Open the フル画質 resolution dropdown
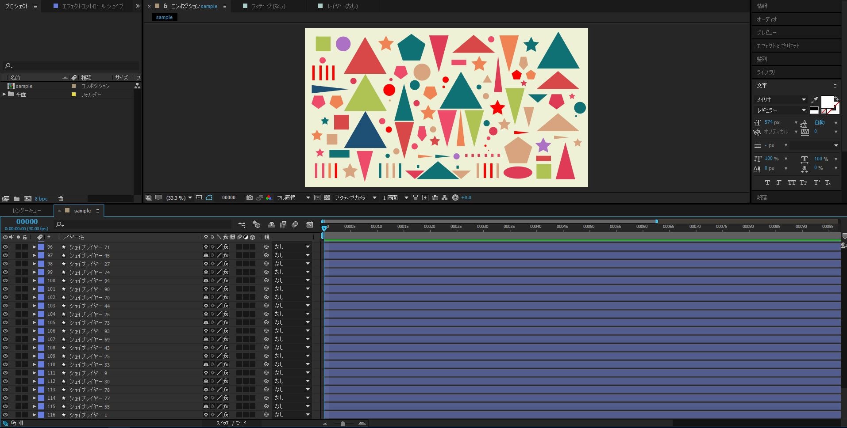The image size is (847, 428). [293, 197]
